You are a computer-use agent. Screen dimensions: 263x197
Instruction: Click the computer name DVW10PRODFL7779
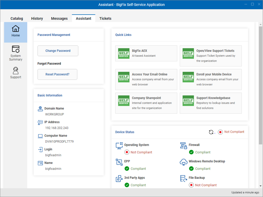(x=59, y=141)
